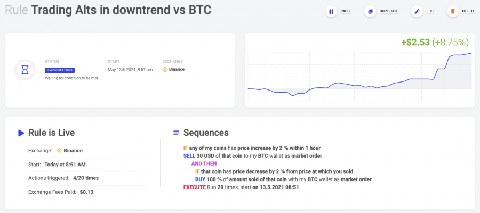Click the Duplicate icon button
Viewport: 480px width, 213px height.
(x=370, y=12)
